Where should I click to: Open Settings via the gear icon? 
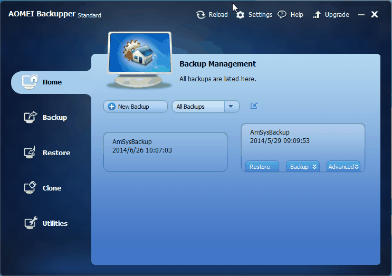pyautogui.click(x=240, y=15)
